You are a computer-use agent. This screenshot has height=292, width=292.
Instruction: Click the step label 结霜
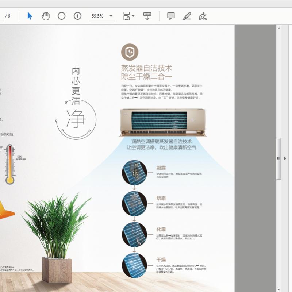point(161,198)
